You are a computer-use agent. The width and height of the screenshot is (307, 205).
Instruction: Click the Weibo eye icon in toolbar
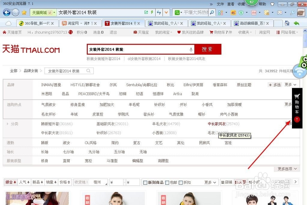233,13
